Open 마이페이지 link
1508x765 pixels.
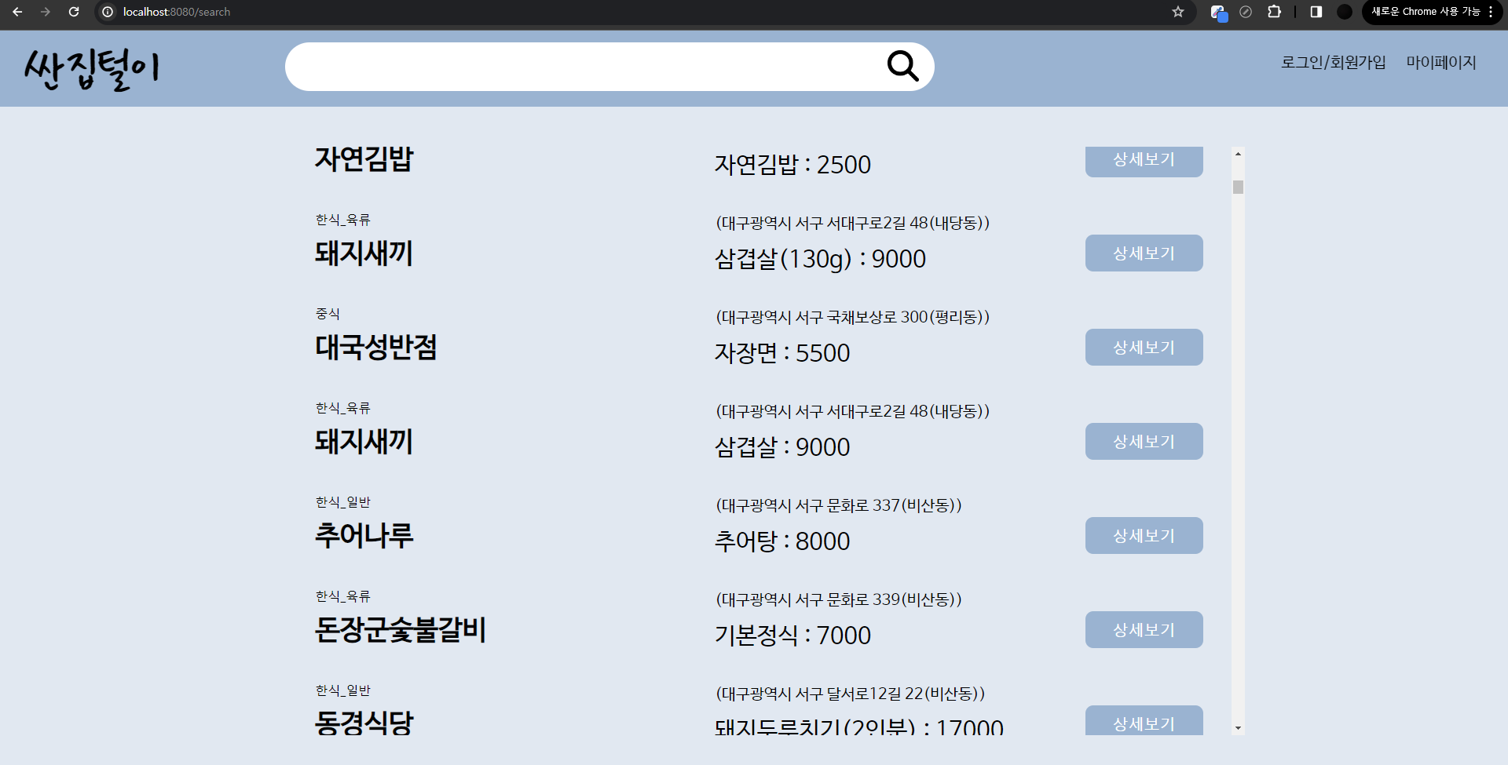tap(1441, 62)
